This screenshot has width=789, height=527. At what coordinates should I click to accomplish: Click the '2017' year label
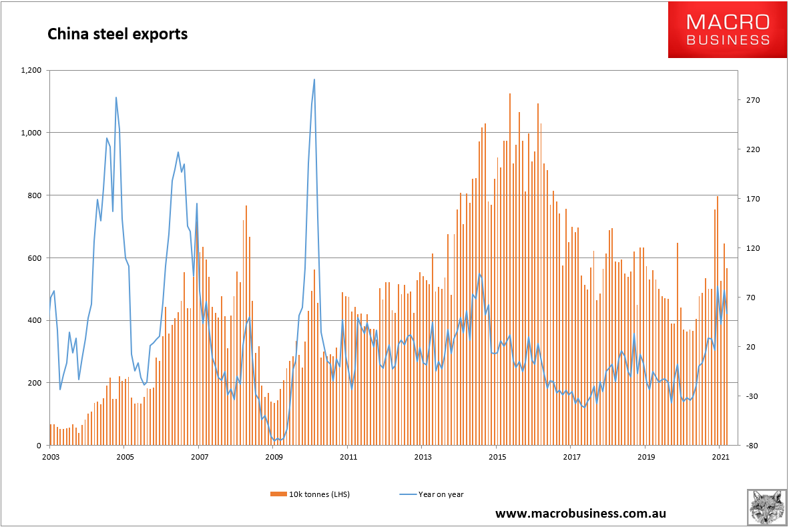(x=572, y=457)
